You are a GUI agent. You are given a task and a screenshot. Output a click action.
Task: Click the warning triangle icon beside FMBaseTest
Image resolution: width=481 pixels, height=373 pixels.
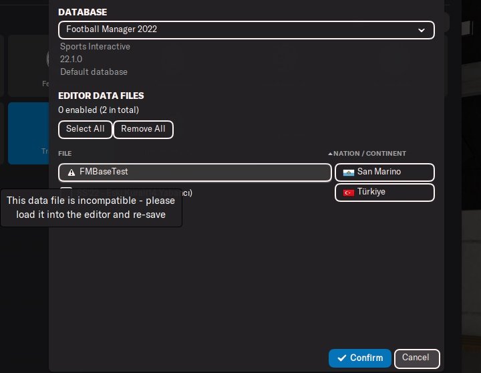(71, 172)
